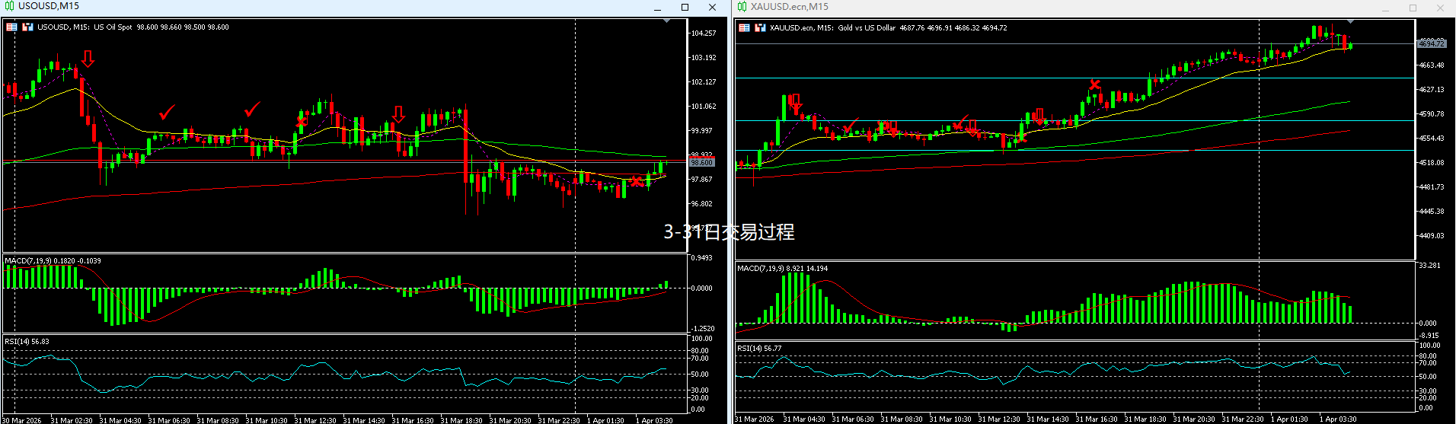
Task: Open Depth of Market icon on XAUUSD chart
Action: tap(760, 27)
